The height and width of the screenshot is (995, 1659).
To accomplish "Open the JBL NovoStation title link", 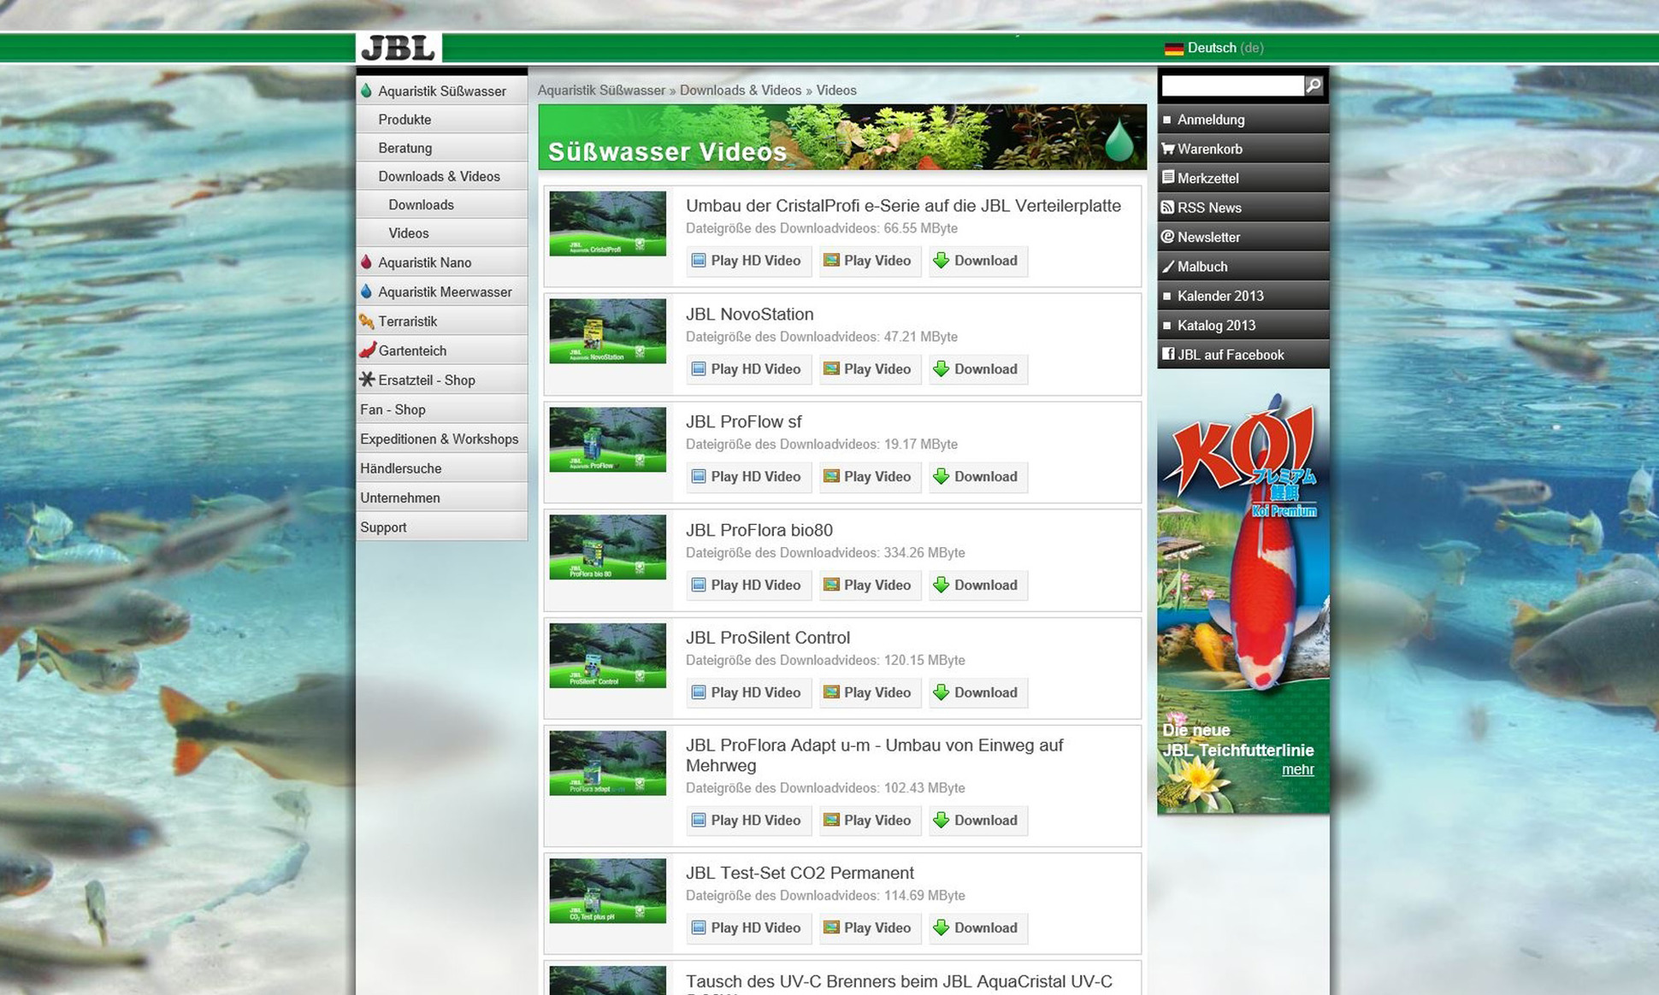I will (749, 315).
